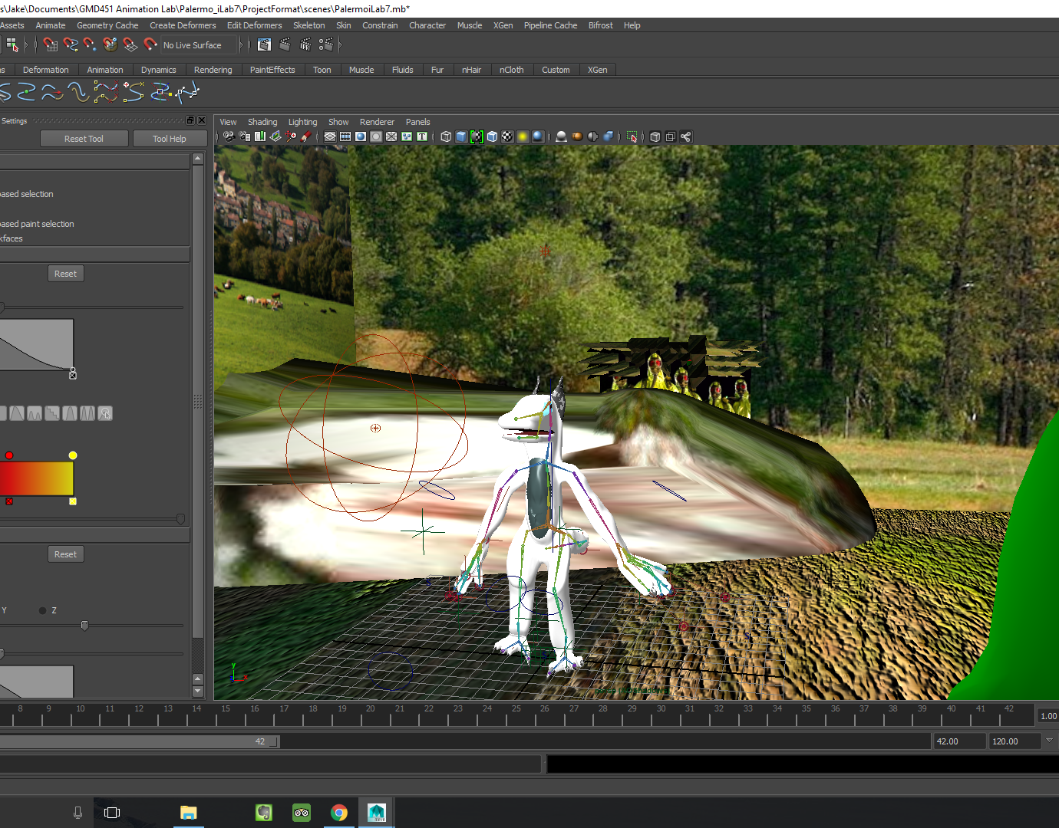Viewport: 1059px width, 828px height.
Task: Enable Snap to projected center magnet icon
Action: [x=111, y=44]
